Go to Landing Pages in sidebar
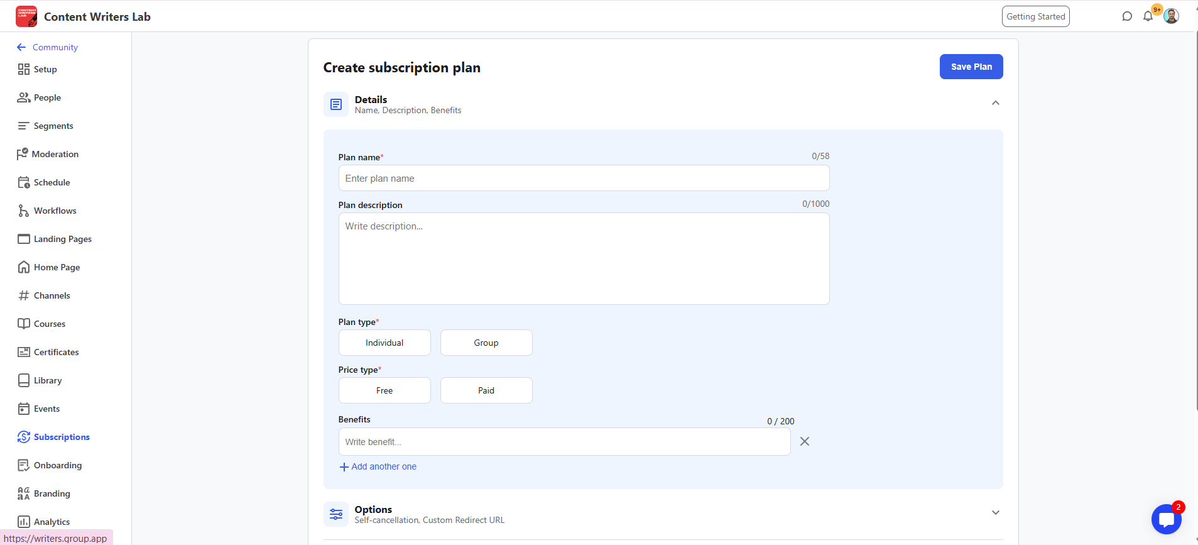The width and height of the screenshot is (1198, 545). pos(62,239)
